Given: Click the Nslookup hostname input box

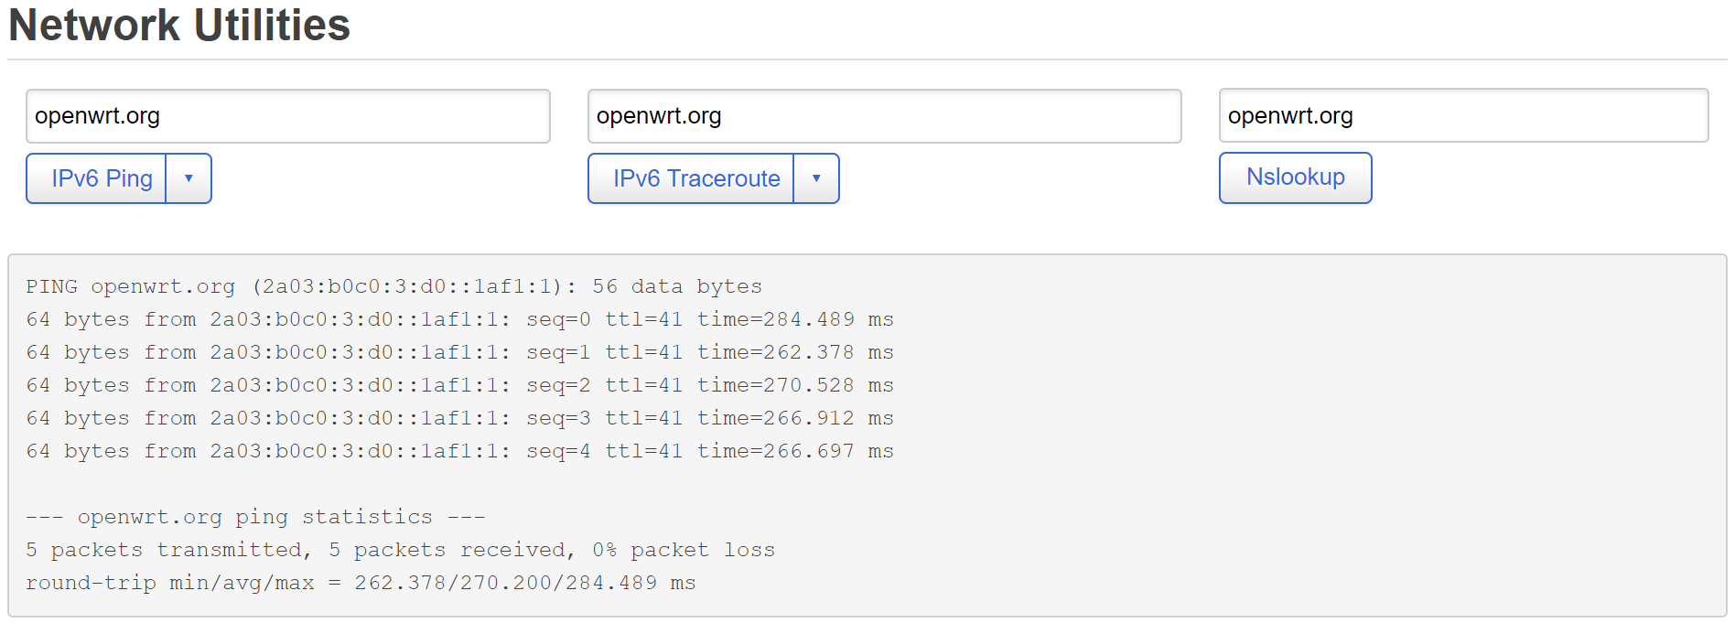Looking at the screenshot, I should click(x=1462, y=114).
